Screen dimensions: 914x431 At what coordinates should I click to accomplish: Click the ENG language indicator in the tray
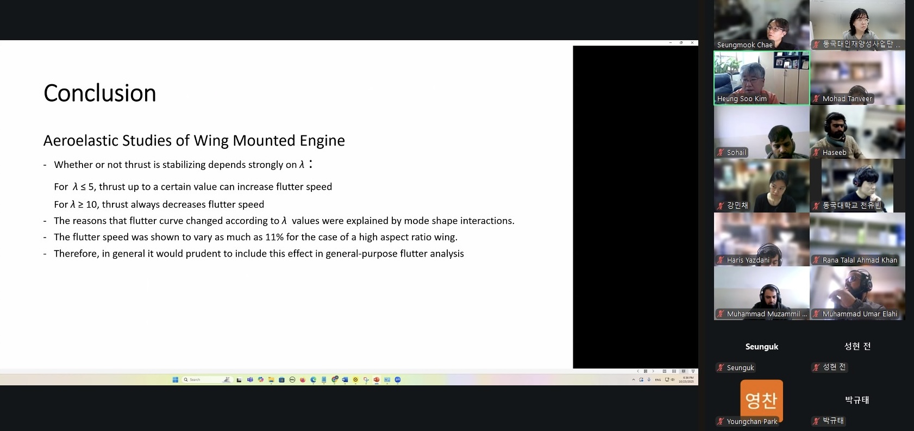(658, 380)
